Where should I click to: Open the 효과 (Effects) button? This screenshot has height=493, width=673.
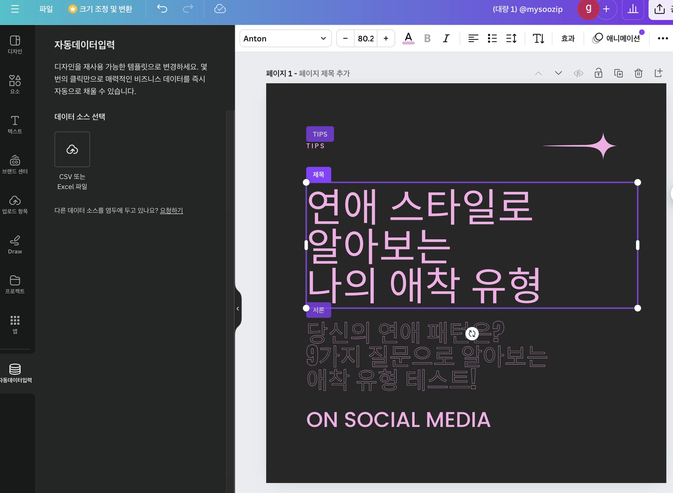point(568,38)
